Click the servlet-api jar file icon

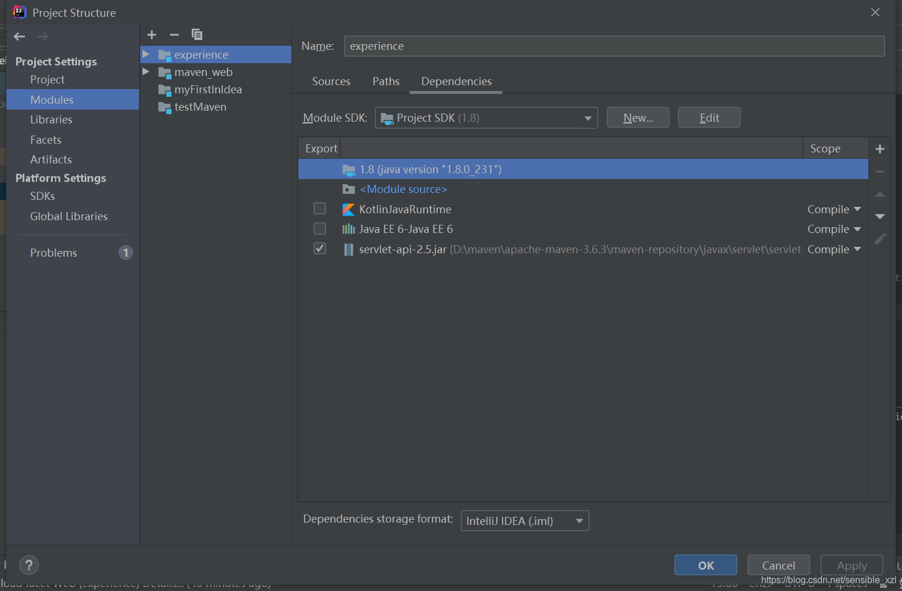coord(348,249)
